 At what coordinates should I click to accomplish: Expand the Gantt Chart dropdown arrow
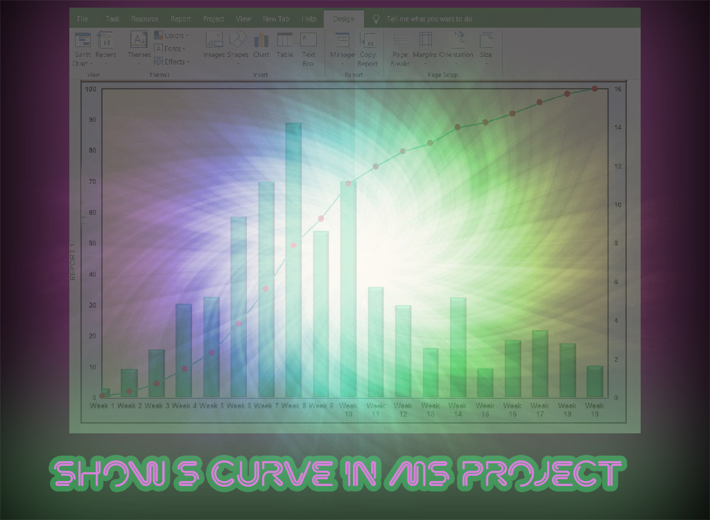(x=91, y=63)
